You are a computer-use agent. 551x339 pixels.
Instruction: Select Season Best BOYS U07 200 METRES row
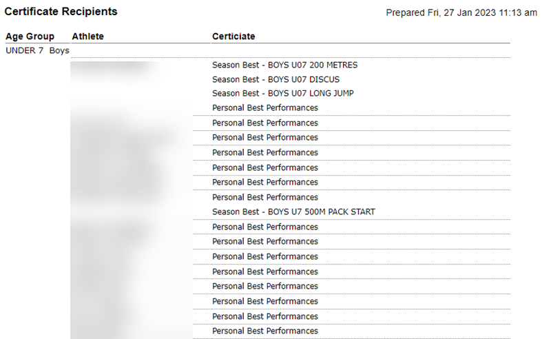[x=284, y=65]
